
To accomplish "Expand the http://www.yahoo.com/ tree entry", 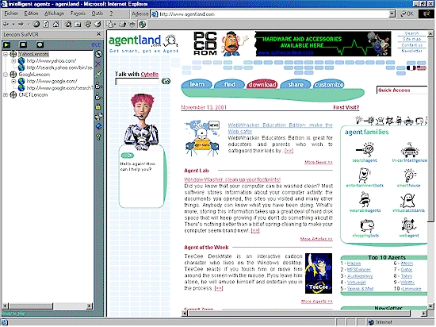I will pos(13,60).
